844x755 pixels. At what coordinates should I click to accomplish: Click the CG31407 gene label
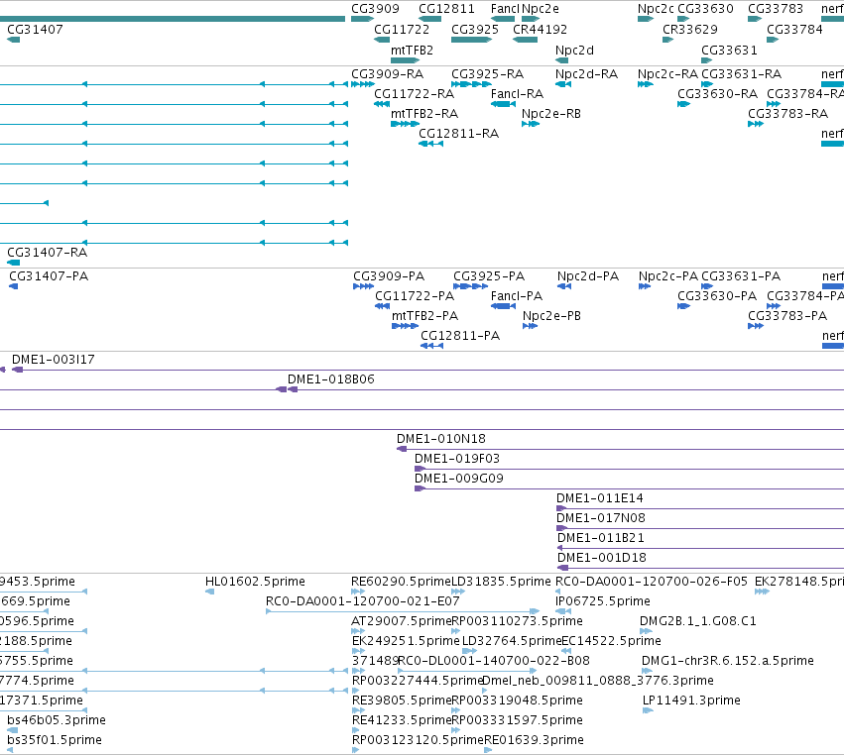click(35, 30)
